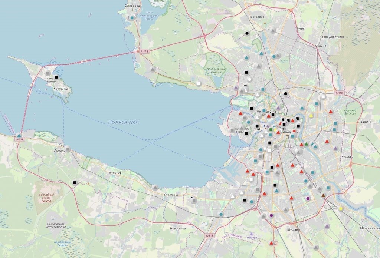
Task: Click gray triangle marker on north shore of bay
Action: pos(153,69)
